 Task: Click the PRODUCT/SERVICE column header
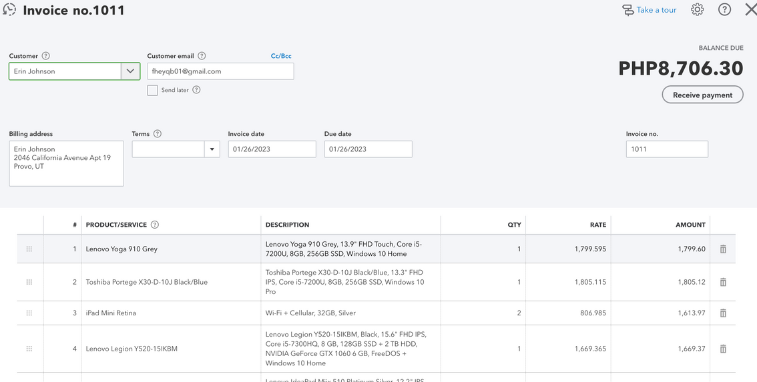tap(116, 225)
